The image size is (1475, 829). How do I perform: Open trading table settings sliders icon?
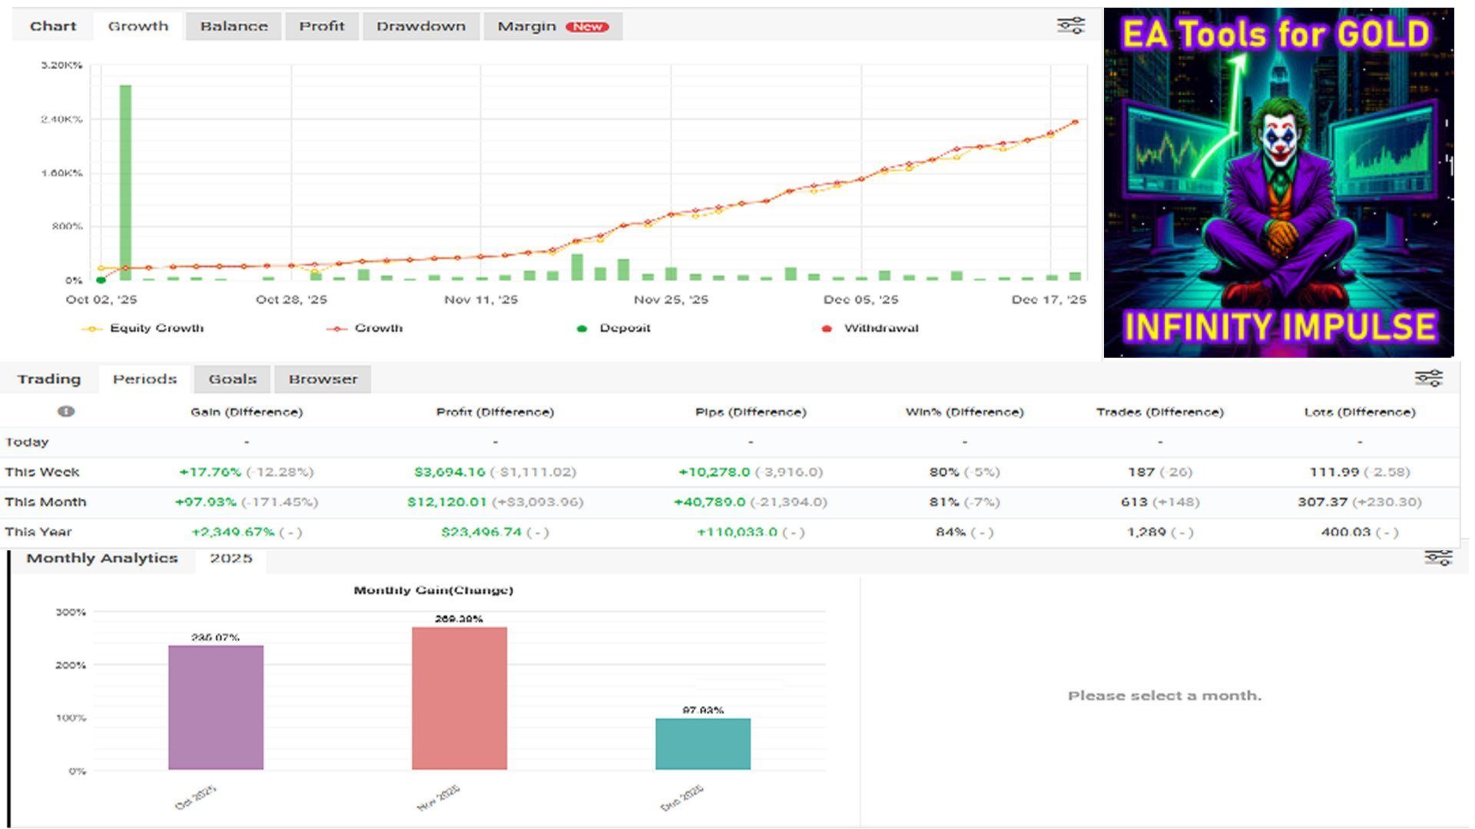(x=1428, y=378)
